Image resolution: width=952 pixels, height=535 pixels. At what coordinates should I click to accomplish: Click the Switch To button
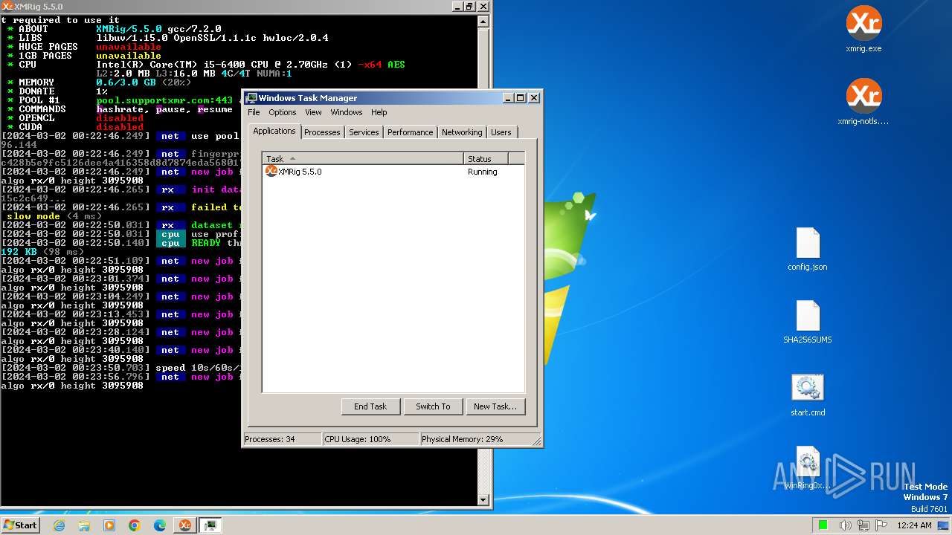click(x=433, y=406)
